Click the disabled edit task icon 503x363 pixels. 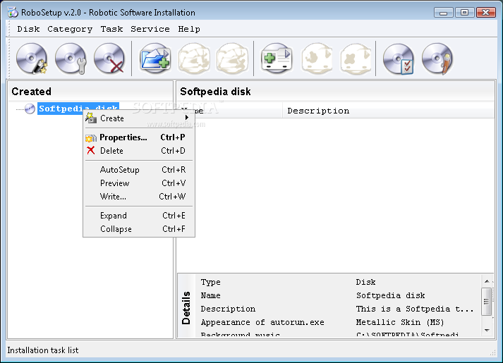pos(317,59)
